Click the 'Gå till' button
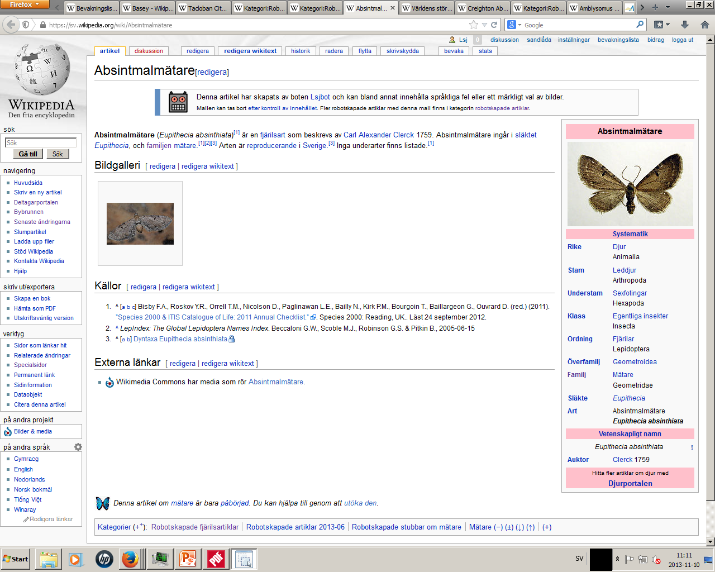This screenshot has width=715, height=572. [x=28, y=154]
